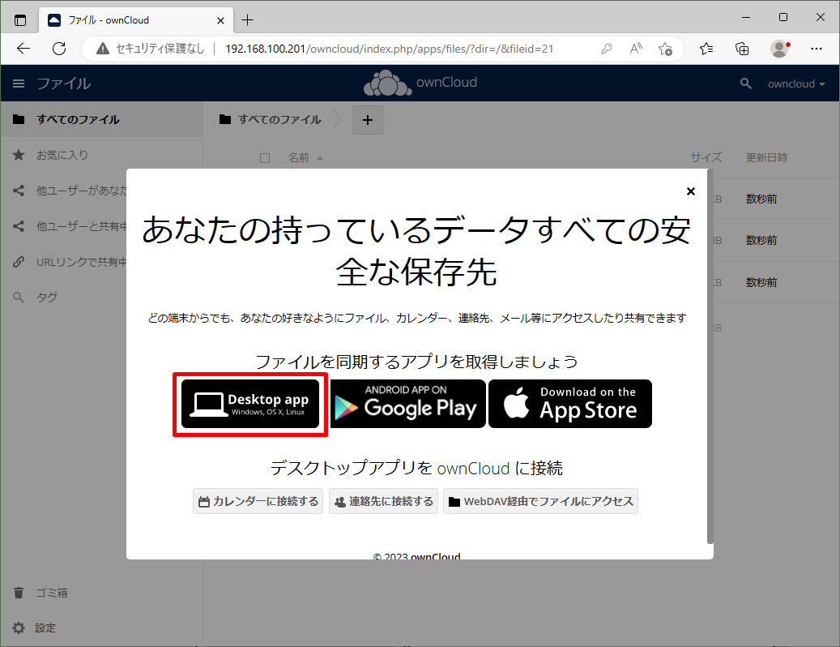Screen dimensions: 840x647
Task: Open a new browser tab
Action: [248, 20]
